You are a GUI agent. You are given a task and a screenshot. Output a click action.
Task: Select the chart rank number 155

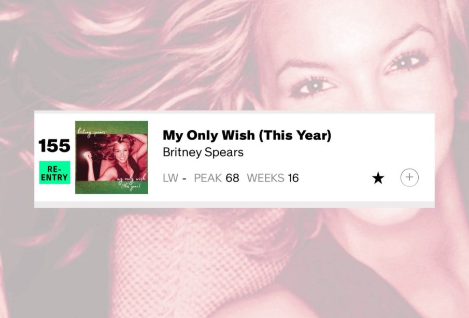click(54, 146)
